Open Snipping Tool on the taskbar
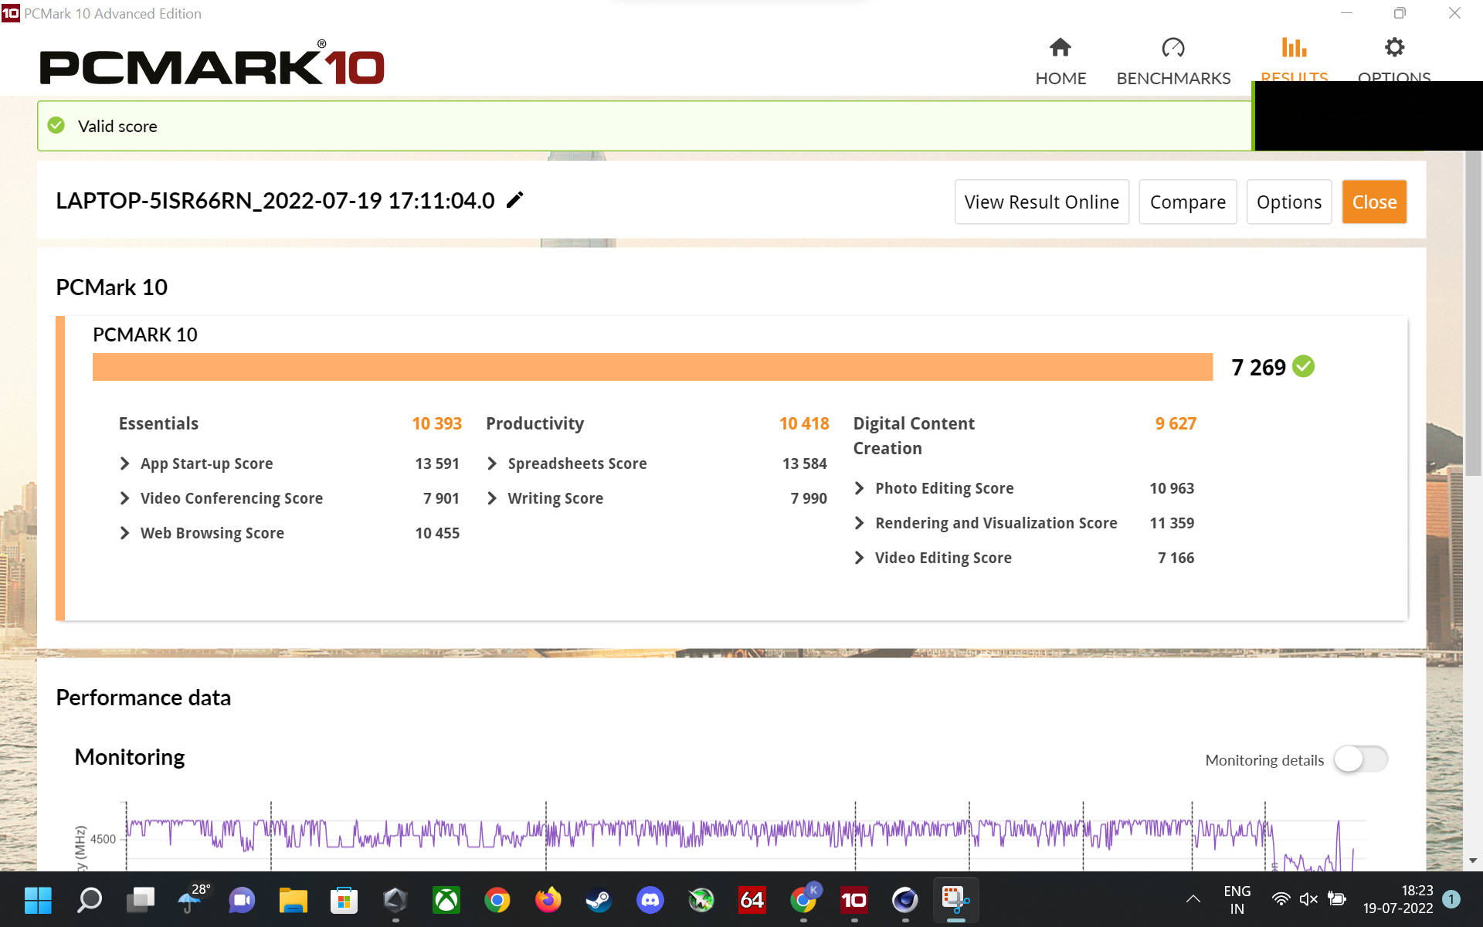This screenshot has width=1483, height=927. 955,900
